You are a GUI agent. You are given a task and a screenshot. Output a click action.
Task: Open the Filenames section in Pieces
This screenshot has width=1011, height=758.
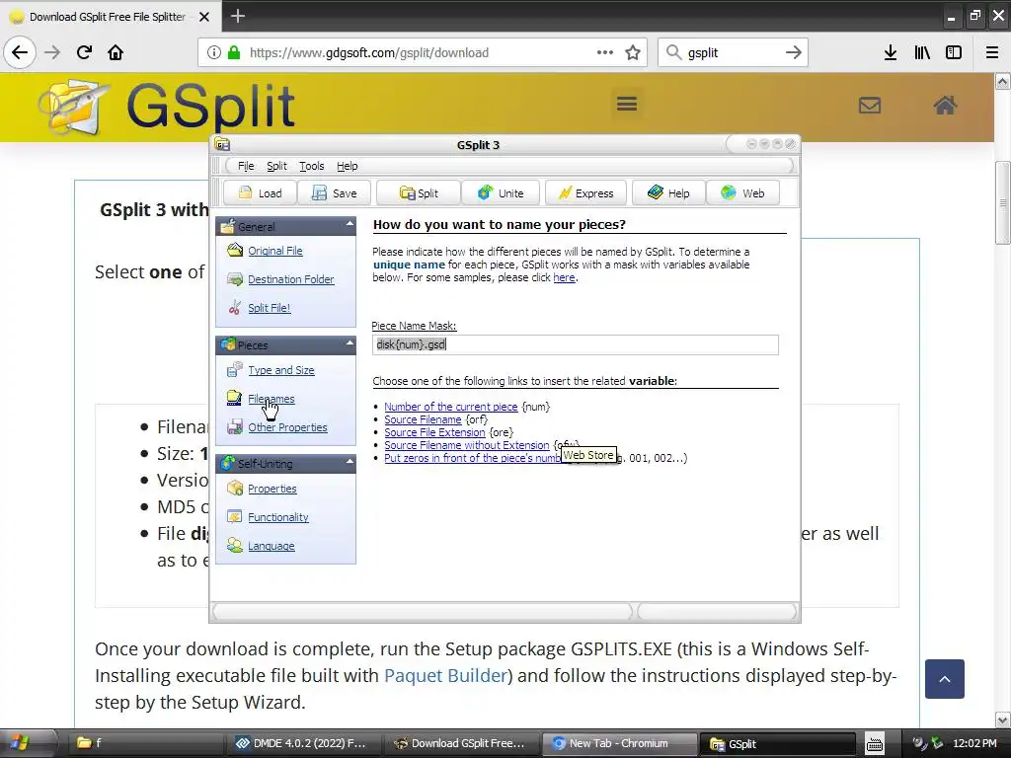[272, 399]
